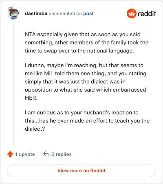
Task: Click 'national language' text in first paragraph
Action: (x=110, y=51)
